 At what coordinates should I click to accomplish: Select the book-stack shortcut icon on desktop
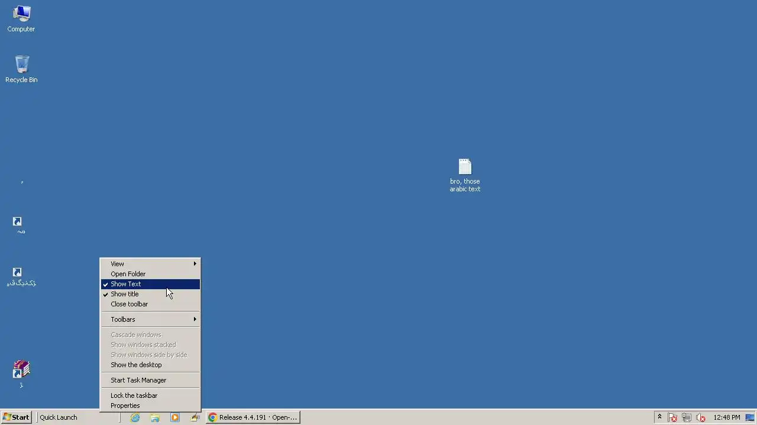[21, 370]
